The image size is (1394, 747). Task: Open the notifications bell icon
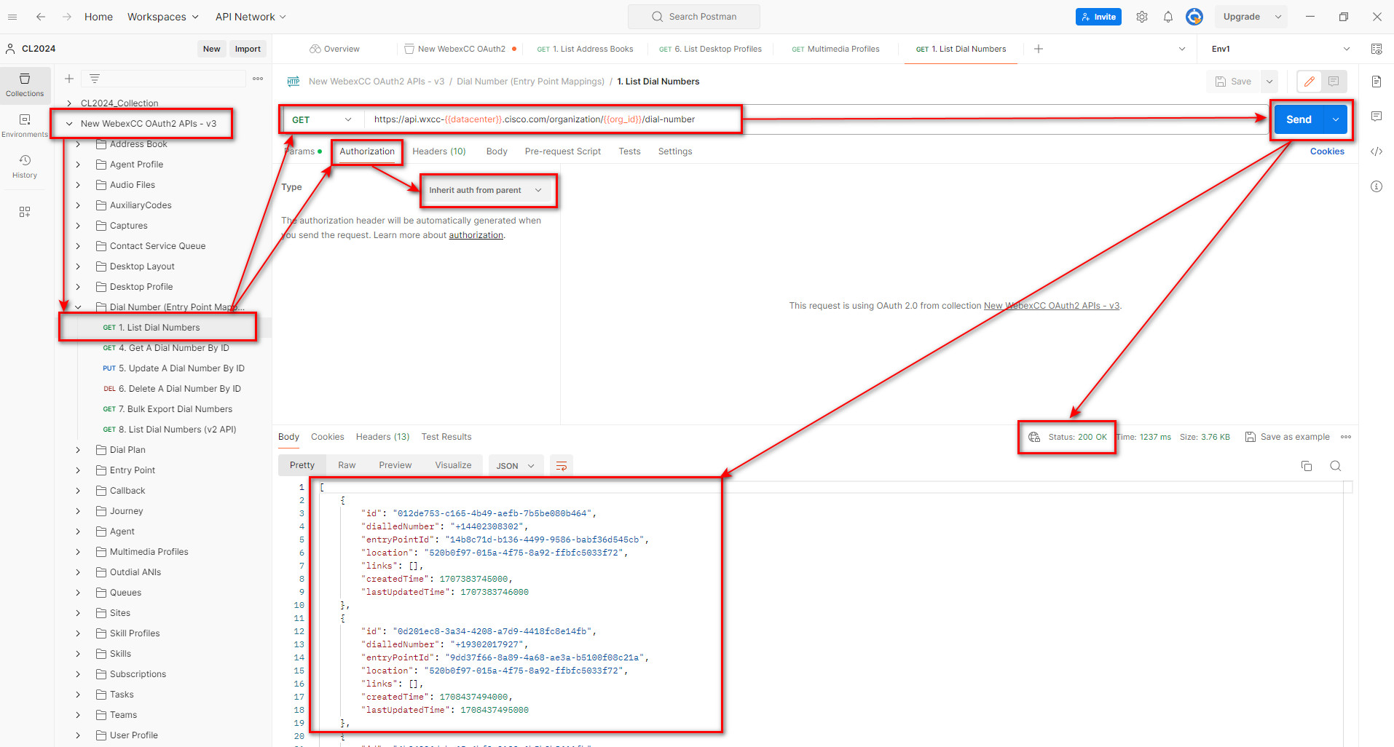pos(1168,17)
